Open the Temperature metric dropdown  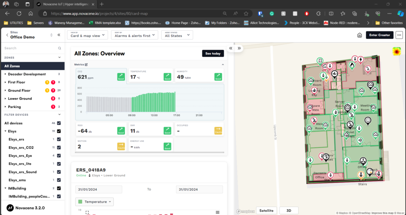94,202
